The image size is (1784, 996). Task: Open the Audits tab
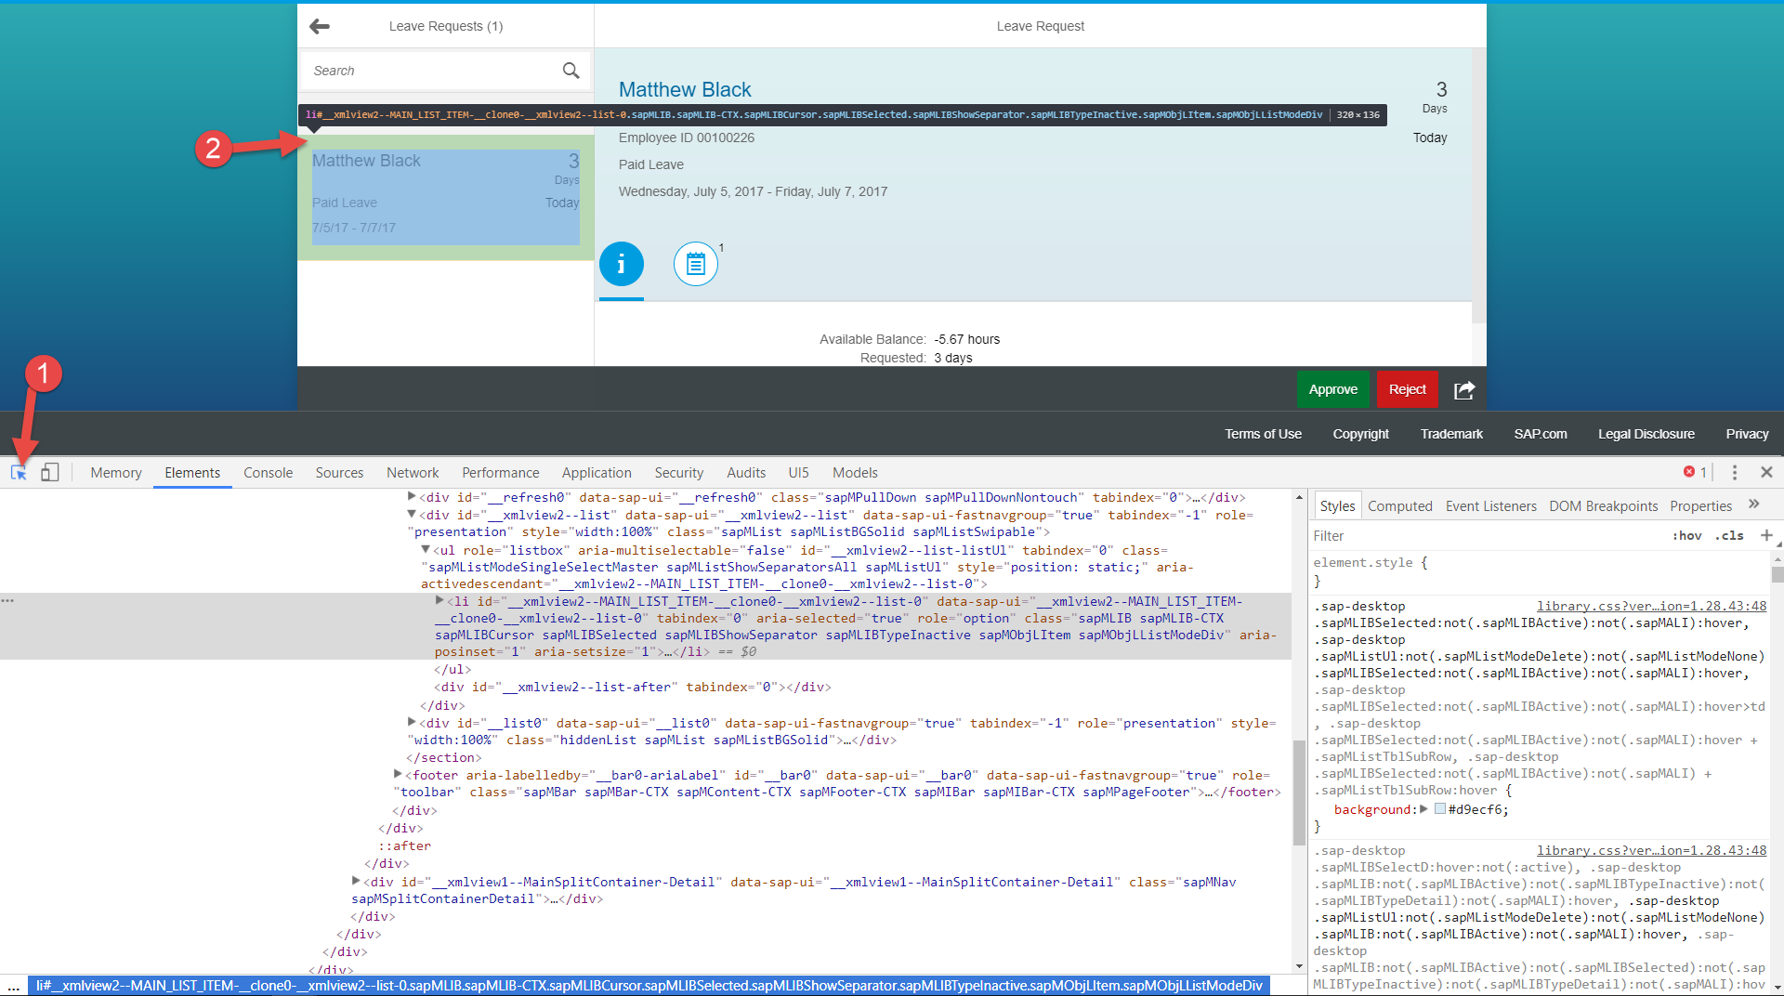tap(746, 472)
